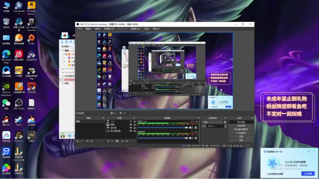
Task: Pop out the 混音器 dock panel
Action: click(199, 118)
